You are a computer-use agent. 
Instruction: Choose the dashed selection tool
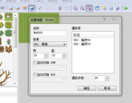pos(67,8)
